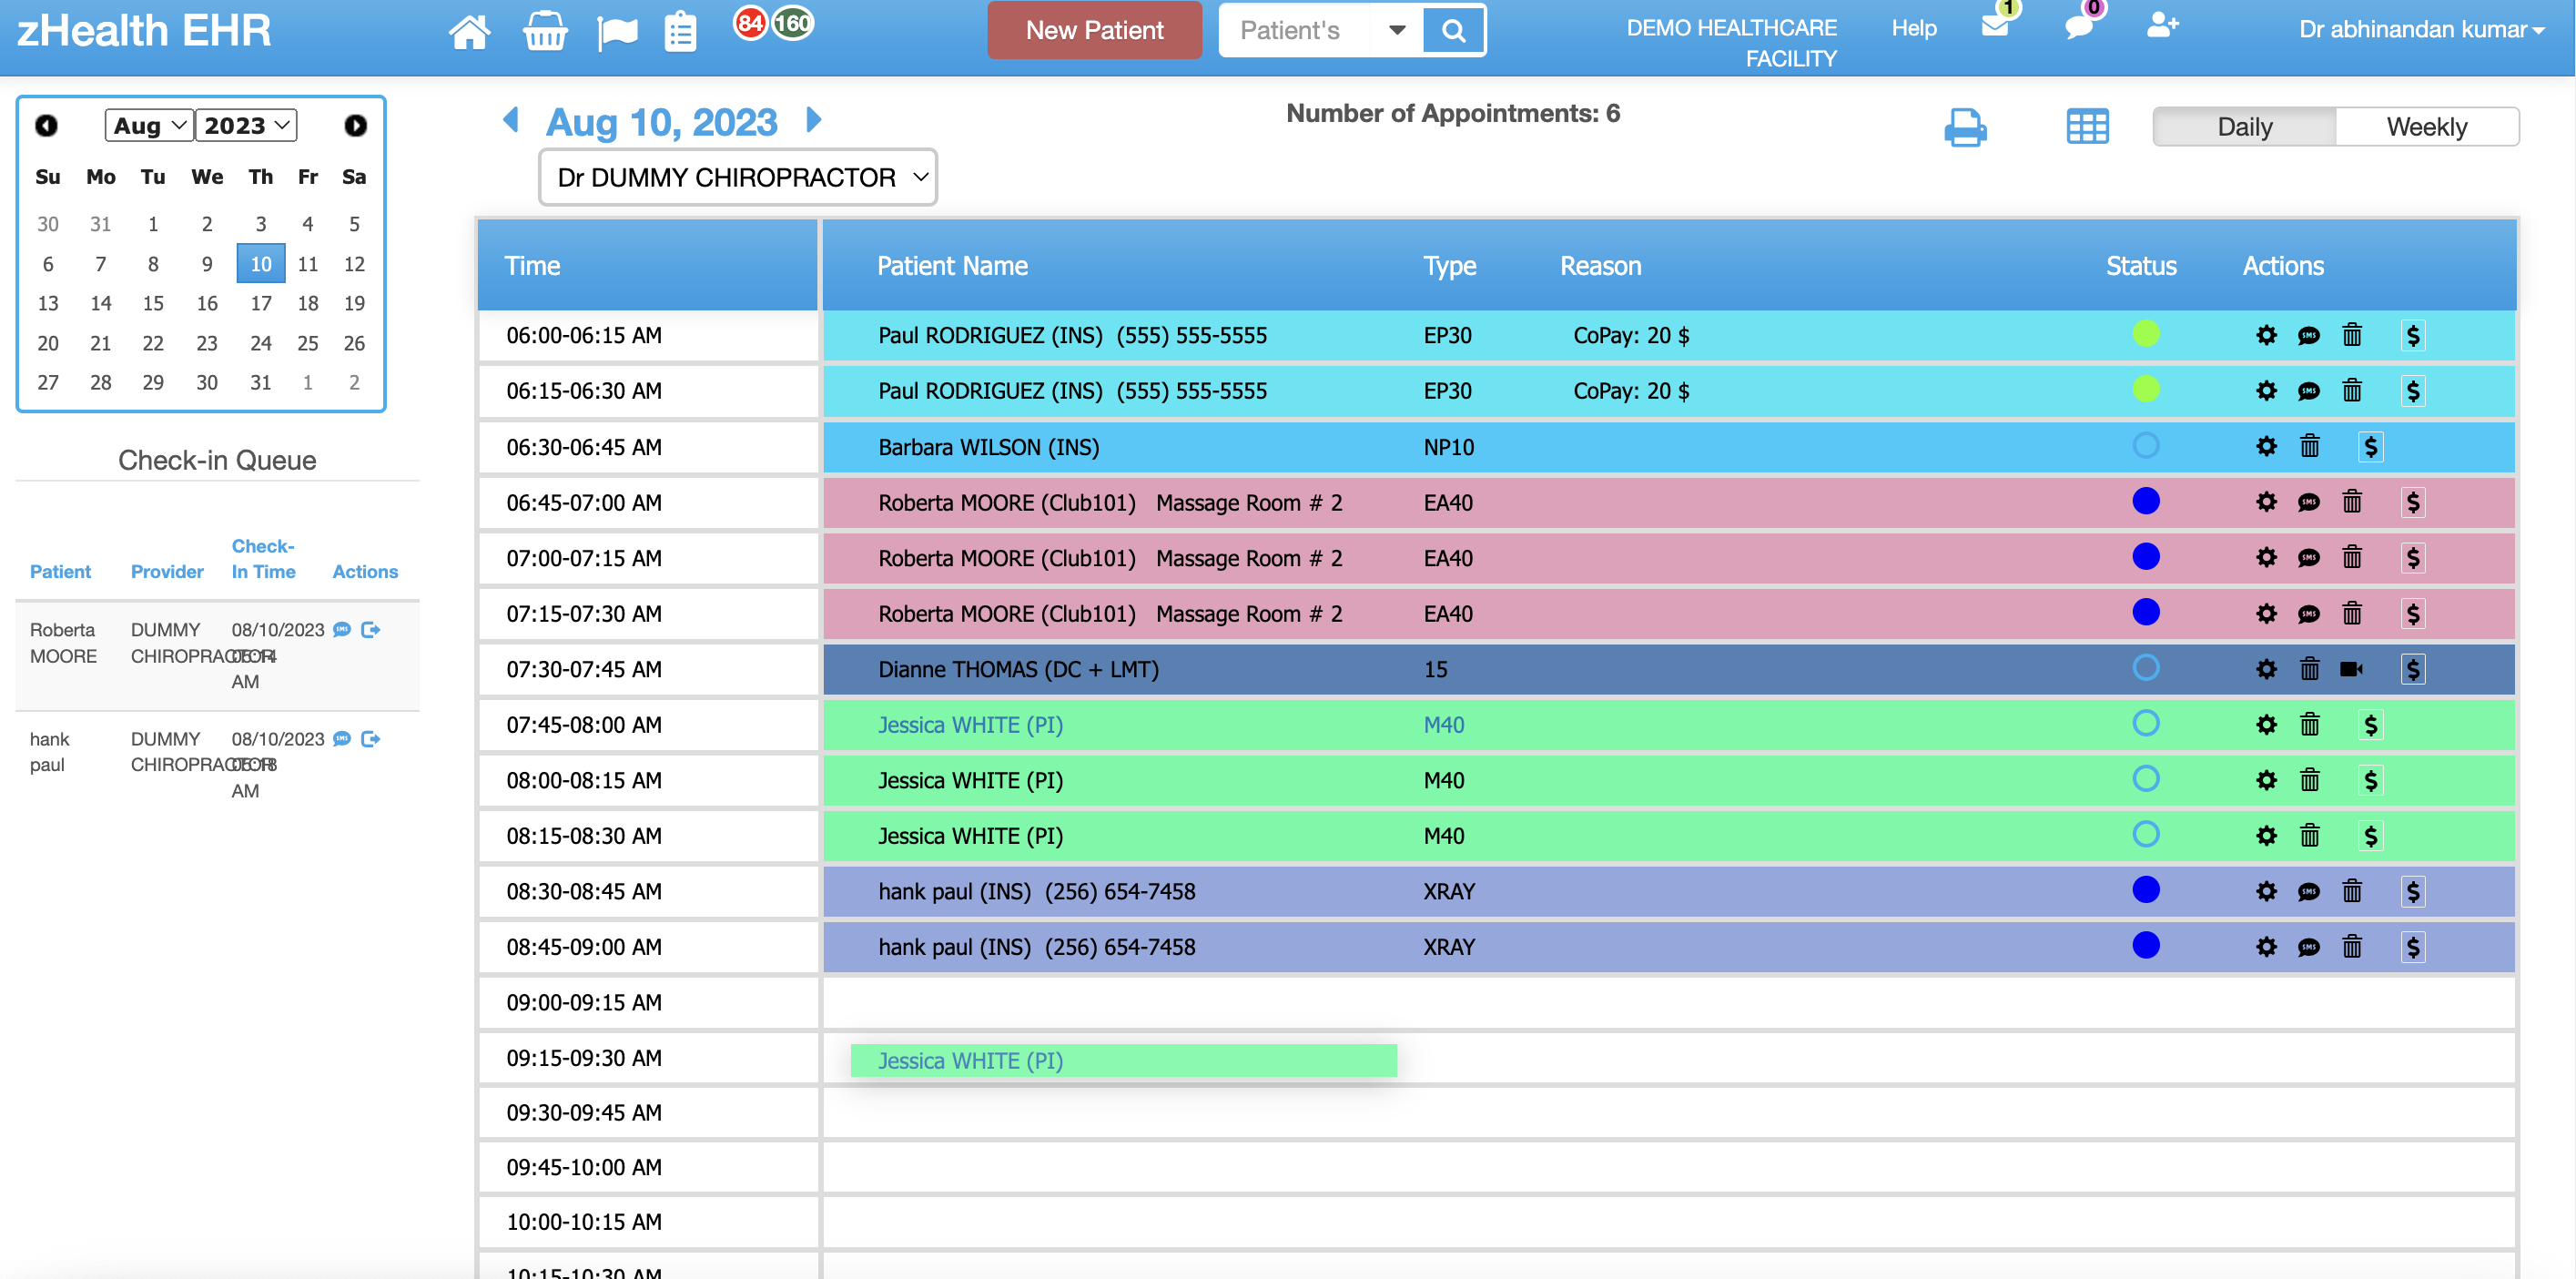Select the Daily view toggle
The height and width of the screenshot is (1279, 2576).
[2244, 127]
